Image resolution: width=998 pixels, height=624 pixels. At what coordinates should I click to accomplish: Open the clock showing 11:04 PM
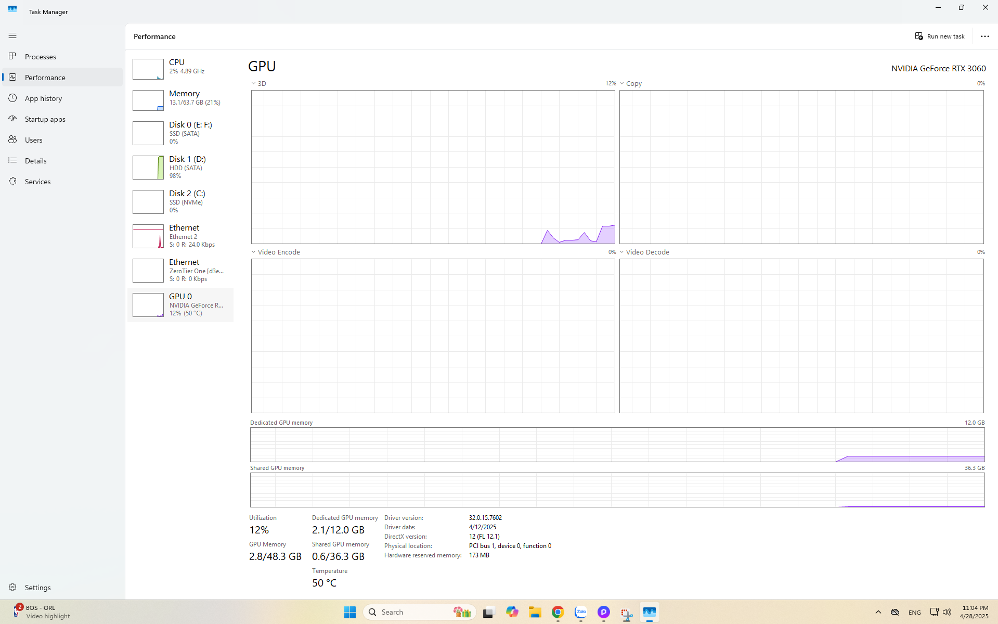click(974, 612)
